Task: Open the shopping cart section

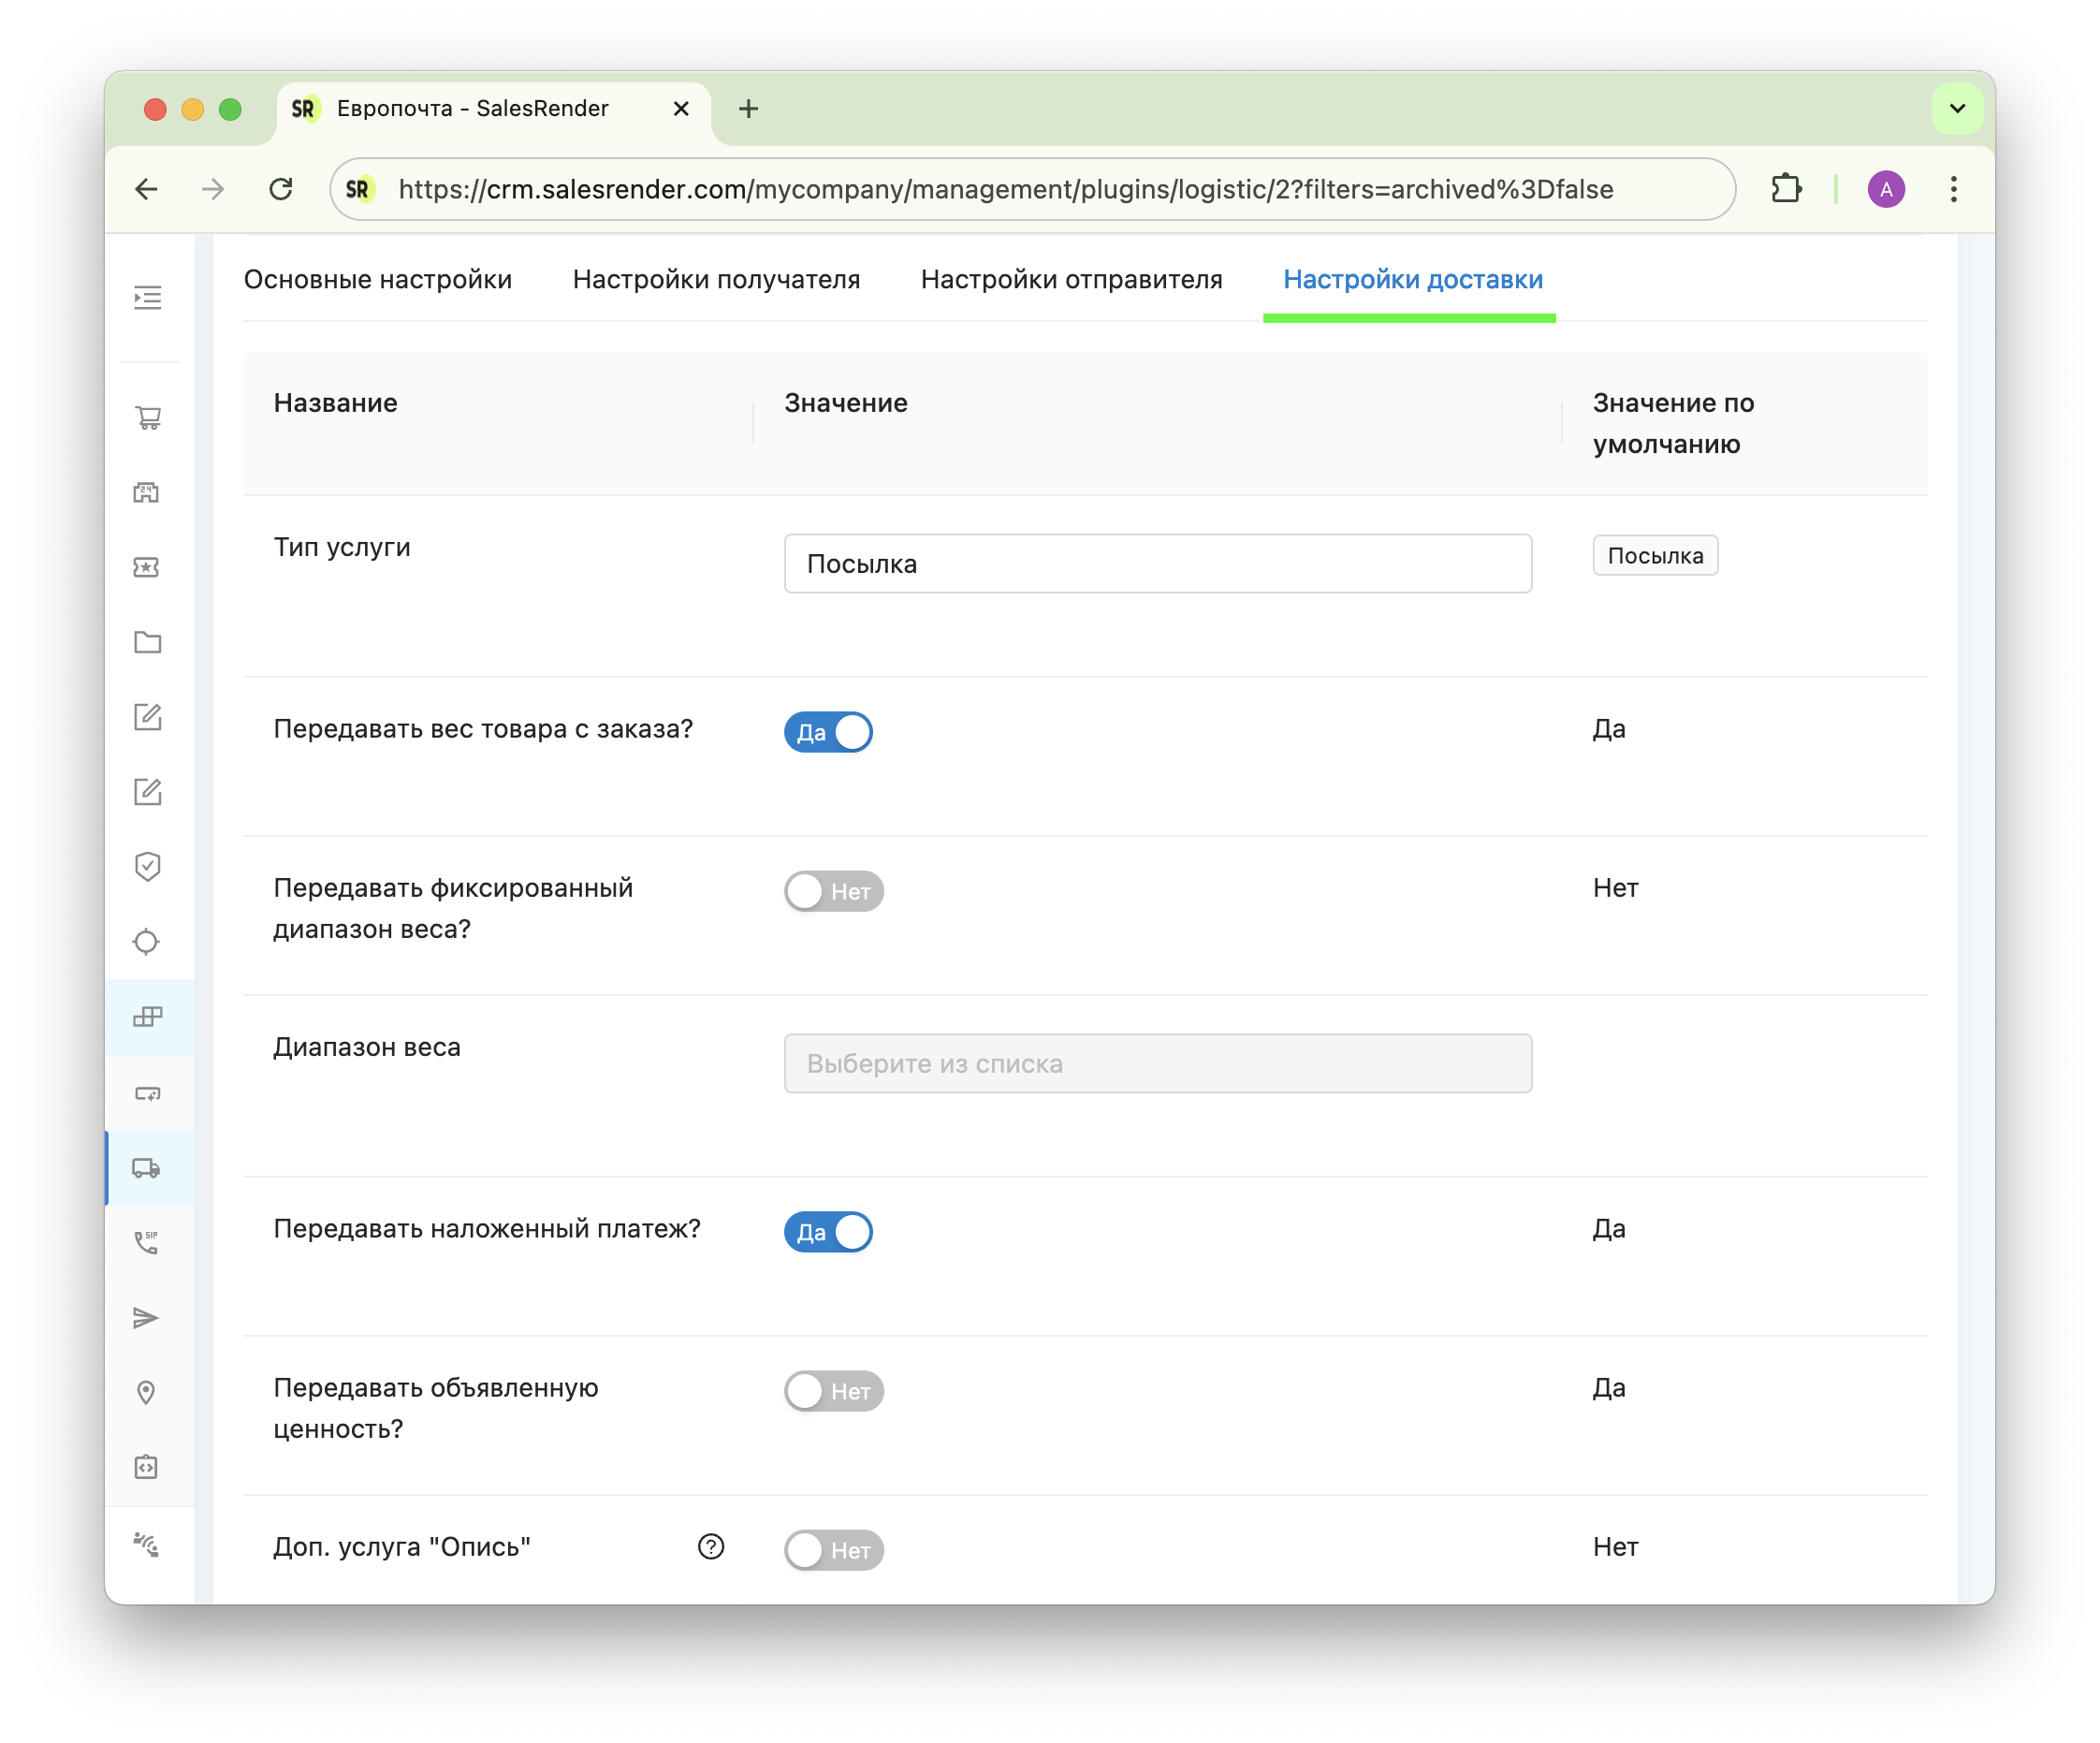Action: (148, 417)
